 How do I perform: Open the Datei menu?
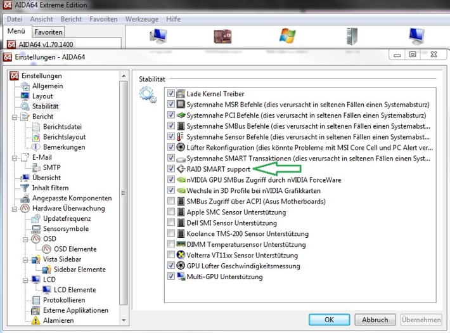pyautogui.click(x=15, y=19)
